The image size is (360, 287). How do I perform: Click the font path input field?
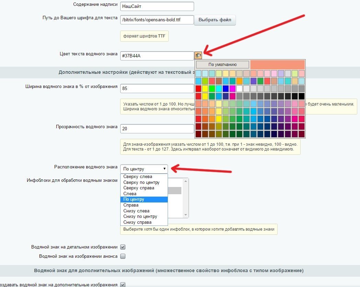[157, 20]
